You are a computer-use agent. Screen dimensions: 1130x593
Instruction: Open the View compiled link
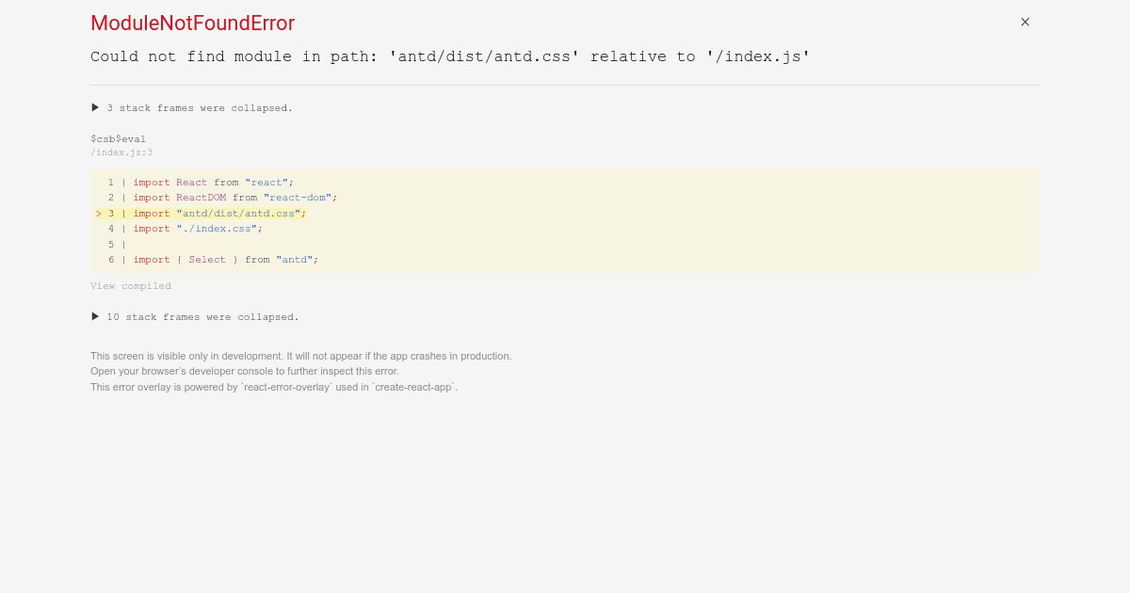point(131,286)
